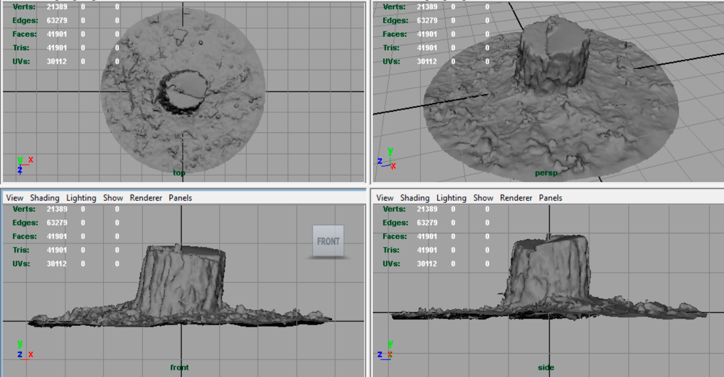Click the axis gizmo in front viewport
Screen dimensions: 724x377
(x=25, y=350)
